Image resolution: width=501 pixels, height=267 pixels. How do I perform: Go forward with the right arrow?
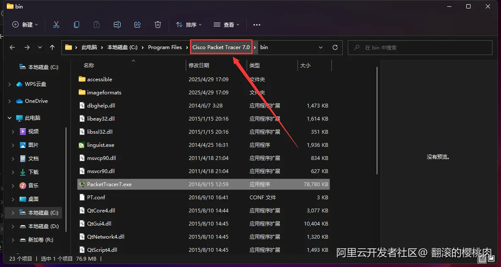click(27, 47)
